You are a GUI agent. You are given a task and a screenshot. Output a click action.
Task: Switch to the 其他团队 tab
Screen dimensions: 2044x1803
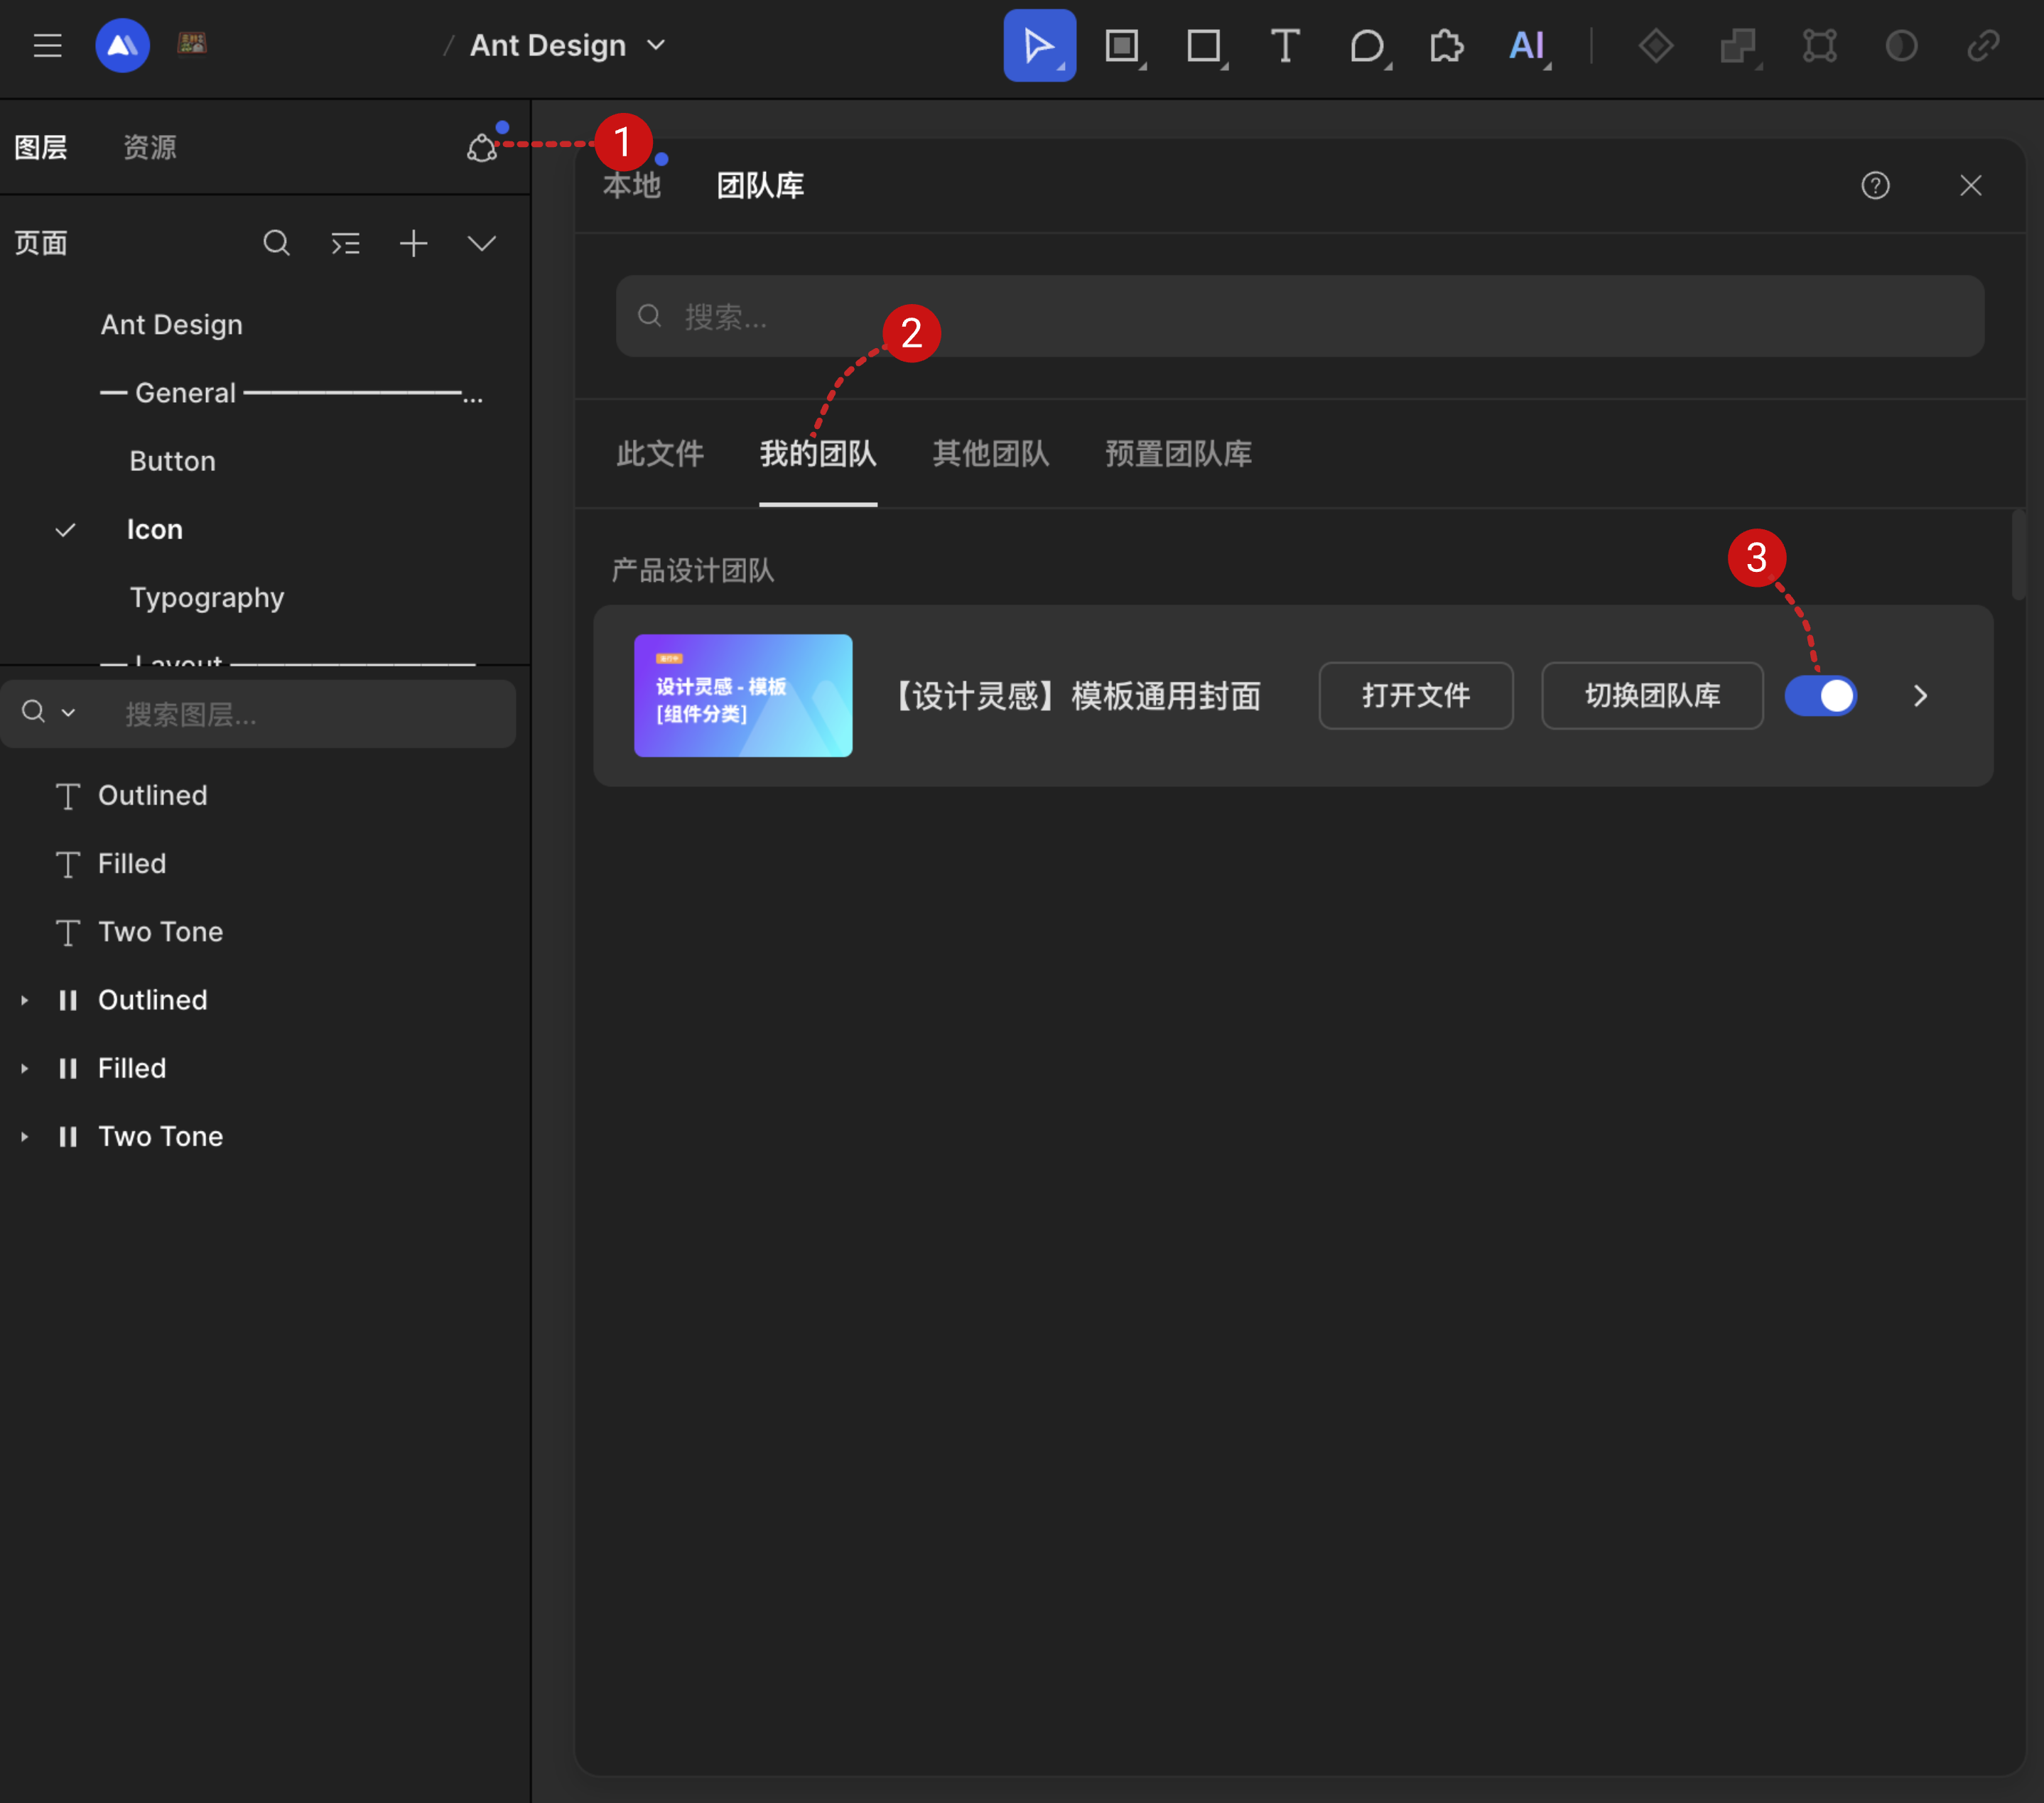point(991,454)
